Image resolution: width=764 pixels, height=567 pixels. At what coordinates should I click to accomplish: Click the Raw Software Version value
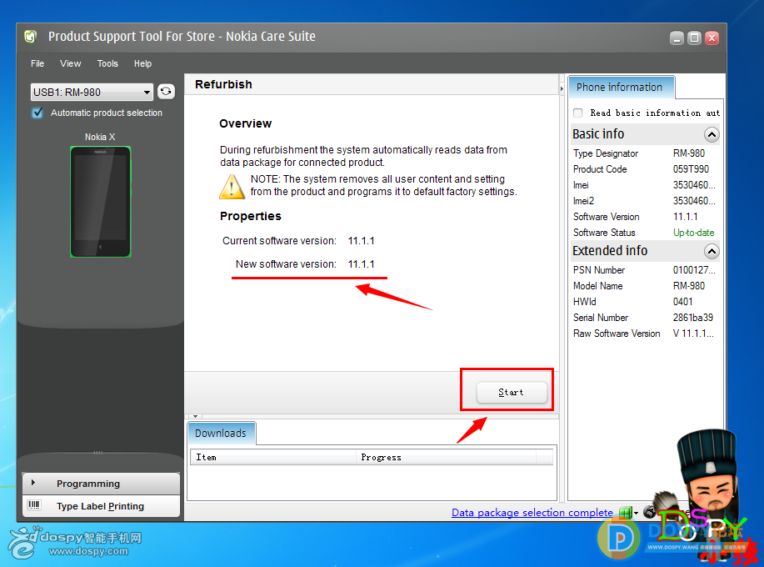pyautogui.click(x=693, y=334)
